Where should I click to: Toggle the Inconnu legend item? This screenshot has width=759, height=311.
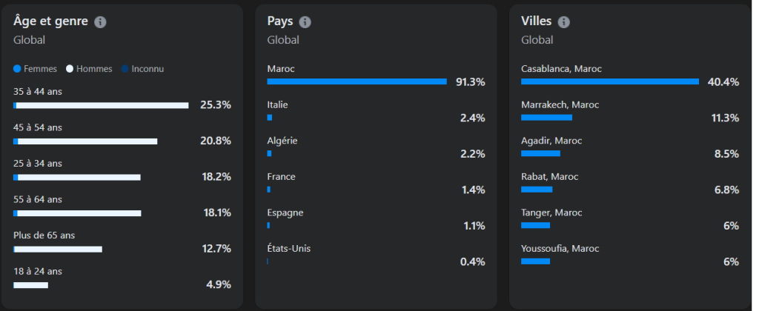click(142, 69)
